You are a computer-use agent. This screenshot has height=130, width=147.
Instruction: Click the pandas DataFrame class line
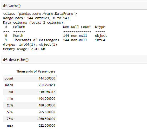[40, 14]
